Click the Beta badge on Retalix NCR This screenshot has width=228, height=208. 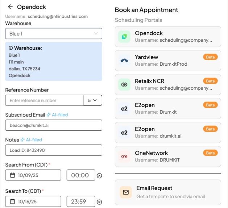[210, 81]
